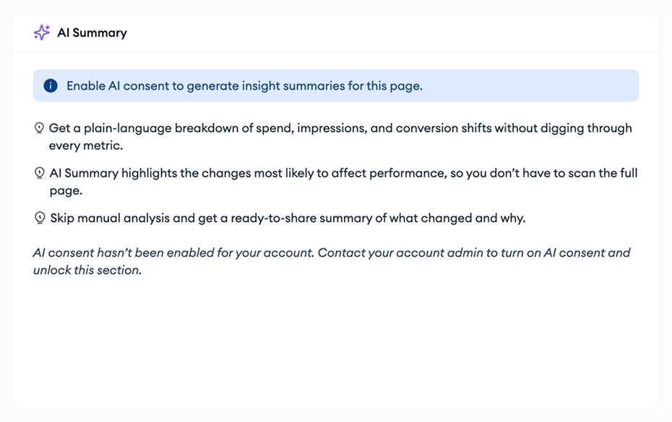Viewport: 672px width, 422px height.
Task: Click the AI Summary heading
Action: pos(92,33)
